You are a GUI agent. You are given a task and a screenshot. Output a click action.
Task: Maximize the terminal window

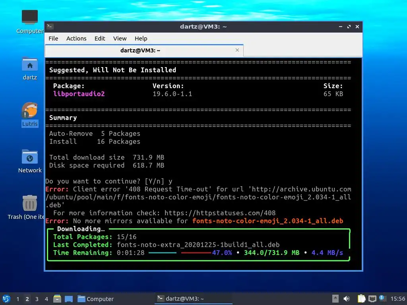(349, 27)
